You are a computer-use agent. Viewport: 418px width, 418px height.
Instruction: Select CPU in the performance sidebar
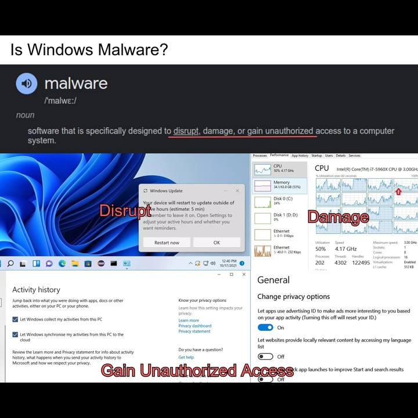click(280, 170)
